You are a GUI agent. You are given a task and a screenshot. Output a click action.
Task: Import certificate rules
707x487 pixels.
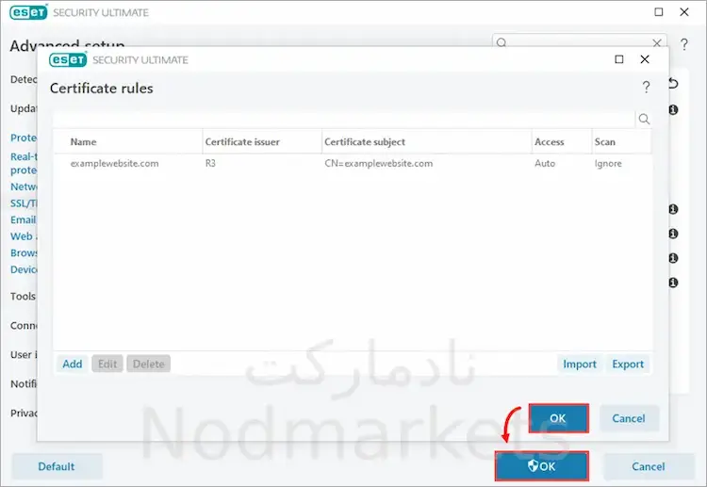tap(580, 364)
